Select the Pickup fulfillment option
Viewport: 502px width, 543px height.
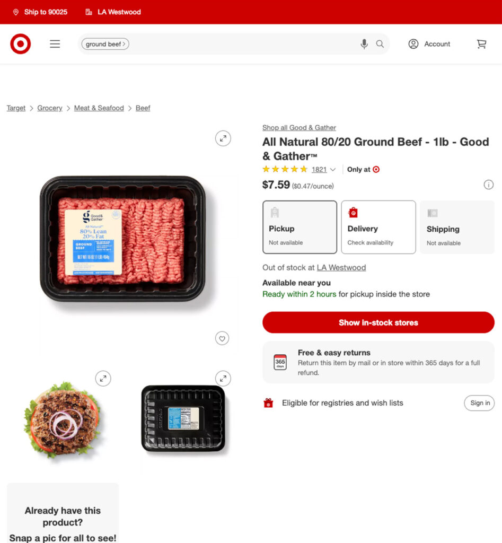pyautogui.click(x=300, y=227)
